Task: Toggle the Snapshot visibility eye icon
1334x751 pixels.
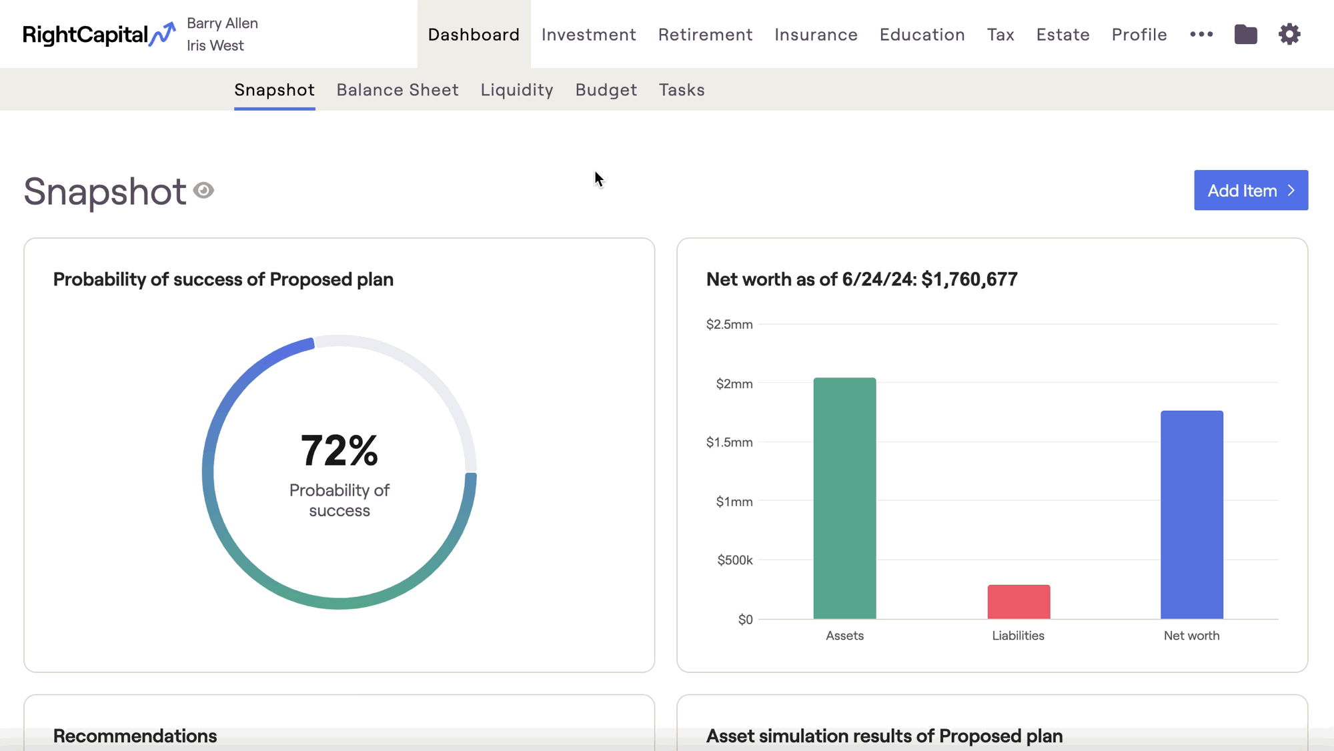Action: (203, 191)
